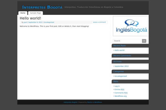Click the OK search button
Screen dimensions: 166x110
tap(144, 41)
